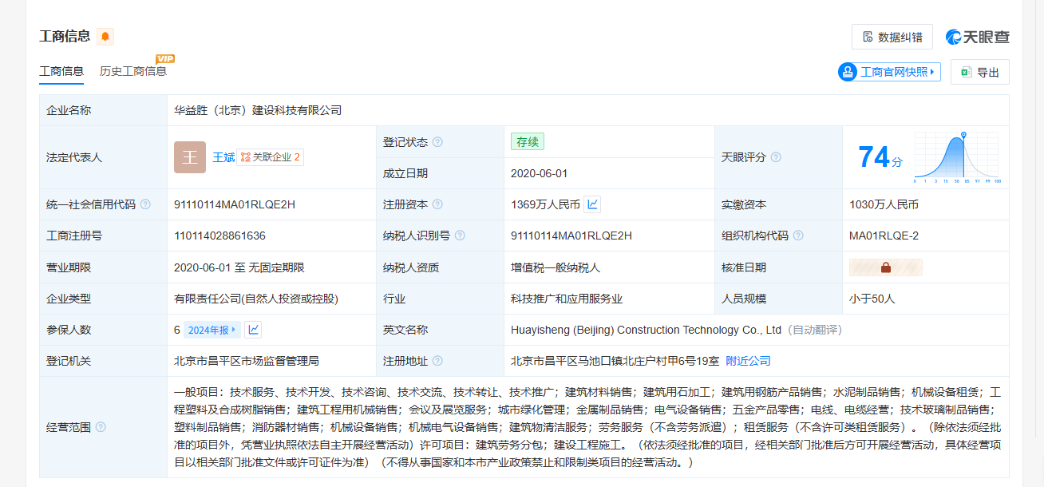Expand the 2024年报 report dropdown
This screenshot has width=1044, height=487.
(212, 330)
